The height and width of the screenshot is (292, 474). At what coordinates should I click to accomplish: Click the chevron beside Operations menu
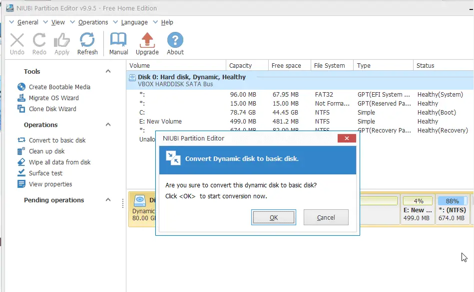pyautogui.click(x=72, y=22)
